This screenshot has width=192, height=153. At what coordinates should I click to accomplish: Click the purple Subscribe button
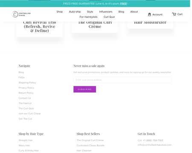pos(84,89)
